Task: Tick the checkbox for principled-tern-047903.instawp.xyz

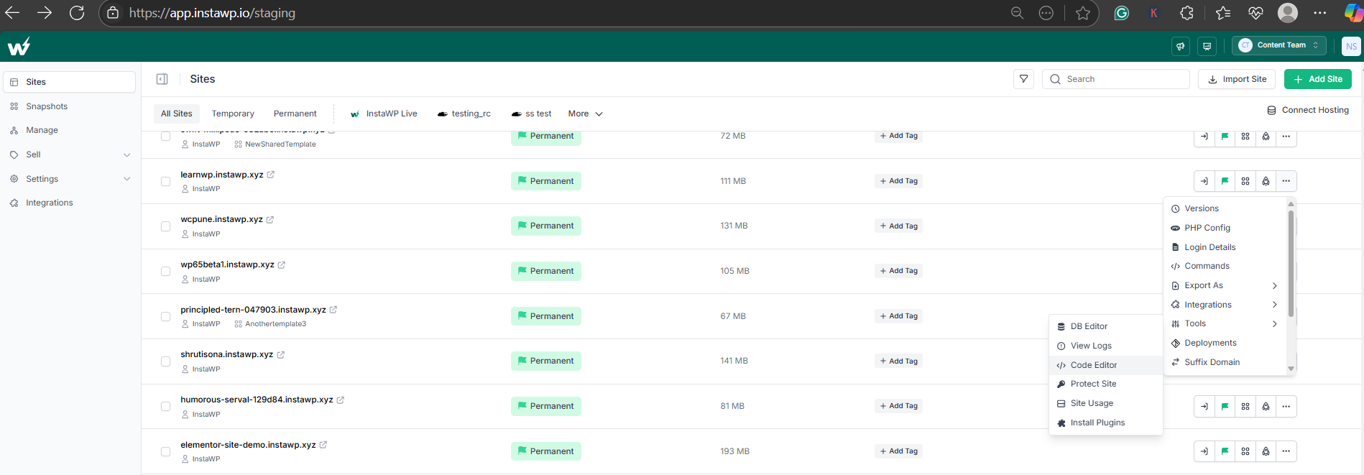Action: click(x=166, y=316)
